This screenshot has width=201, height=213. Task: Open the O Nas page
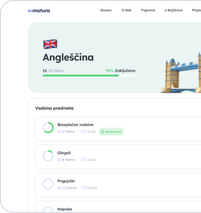[126, 11]
